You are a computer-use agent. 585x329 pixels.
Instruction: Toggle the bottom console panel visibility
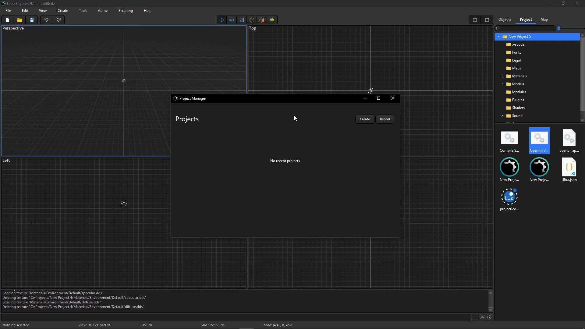click(475, 20)
